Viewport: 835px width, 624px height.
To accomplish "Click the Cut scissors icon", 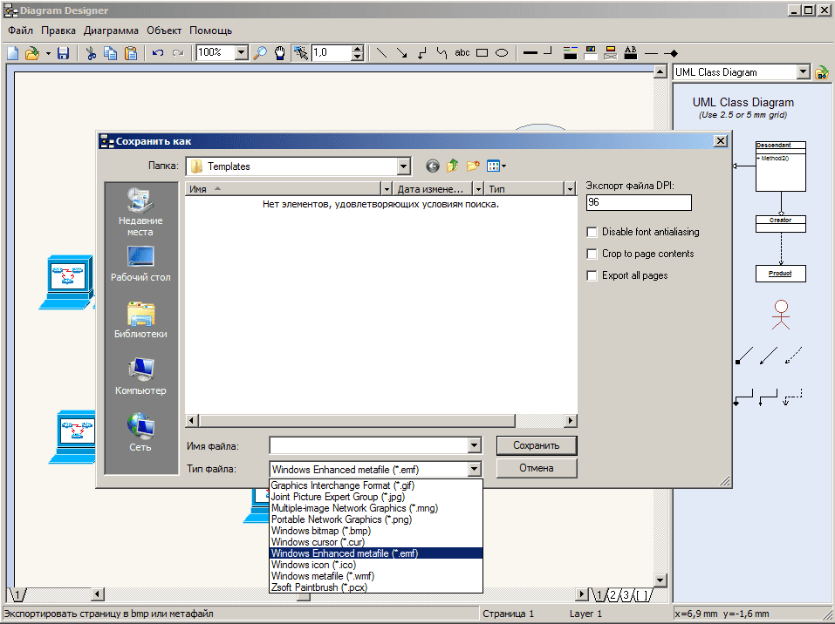I will pos(90,53).
